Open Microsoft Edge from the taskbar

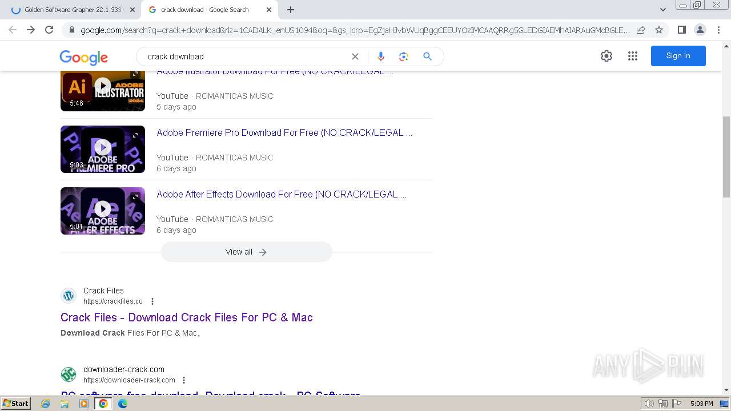pos(123,404)
